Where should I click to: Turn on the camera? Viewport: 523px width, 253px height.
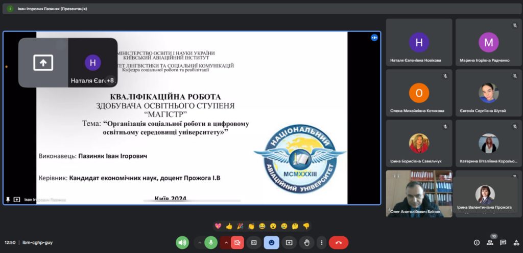tap(237, 243)
